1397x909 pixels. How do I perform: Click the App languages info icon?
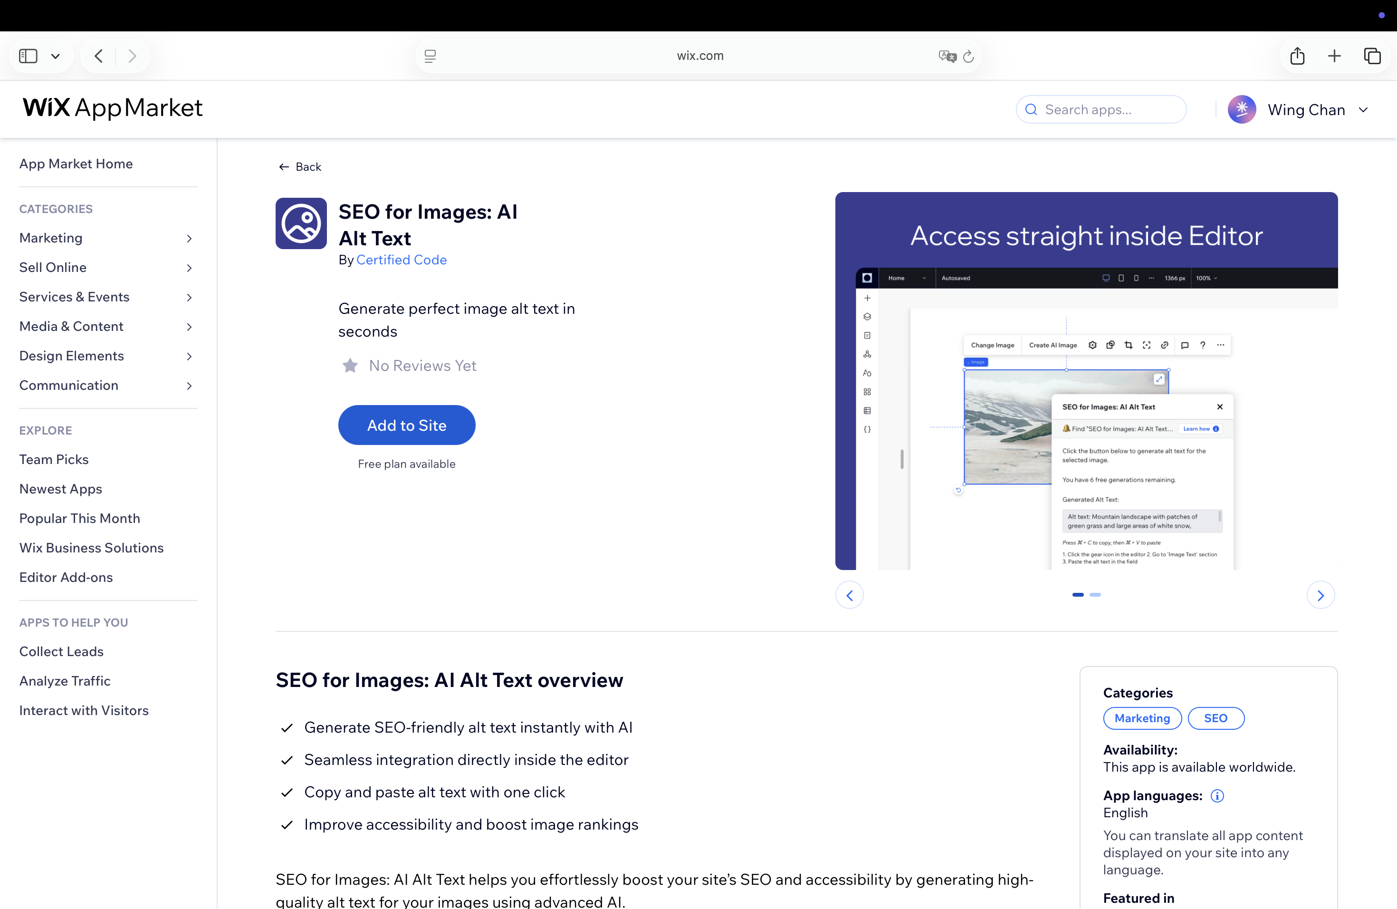click(1217, 796)
